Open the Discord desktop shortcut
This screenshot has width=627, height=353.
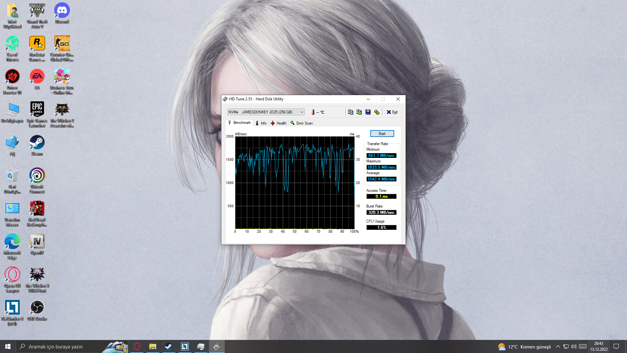click(x=62, y=13)
